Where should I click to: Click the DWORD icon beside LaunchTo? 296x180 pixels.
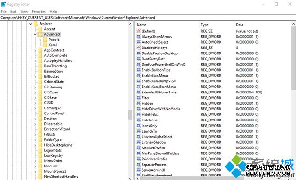139,131
